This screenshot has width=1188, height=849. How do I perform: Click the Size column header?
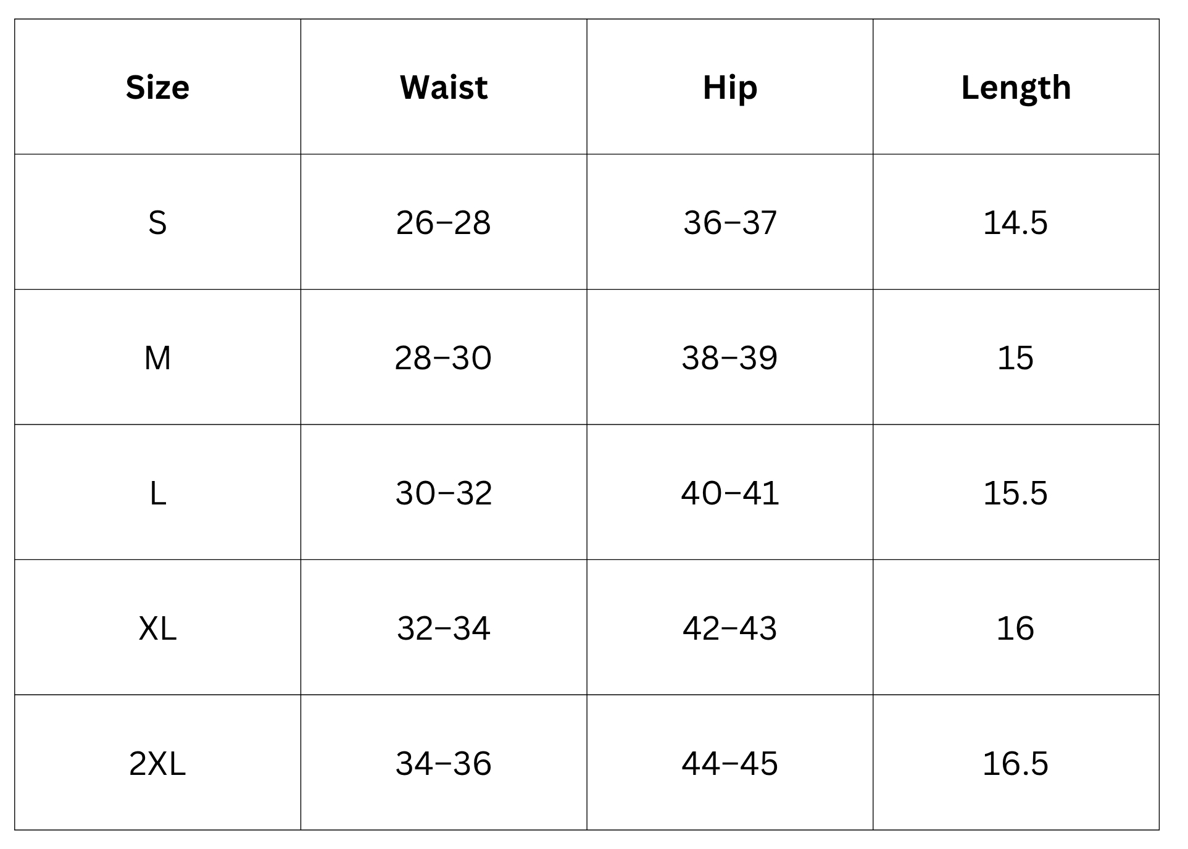coord(157,87)
